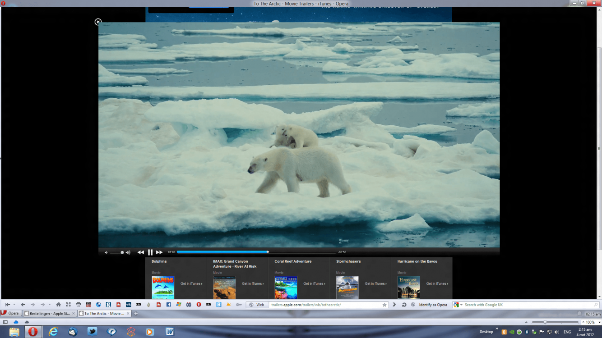The image size is (602, 338).
Task: Toggle the Opera panel button in status bar
Action: [x=5, y=322]
